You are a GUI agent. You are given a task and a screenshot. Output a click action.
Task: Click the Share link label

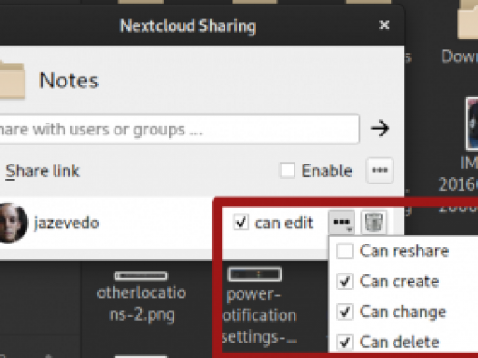[x=43, y=171]
